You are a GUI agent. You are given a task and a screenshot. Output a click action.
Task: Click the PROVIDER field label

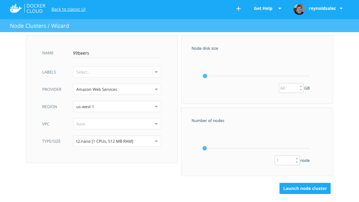click(x=52, y=89)
